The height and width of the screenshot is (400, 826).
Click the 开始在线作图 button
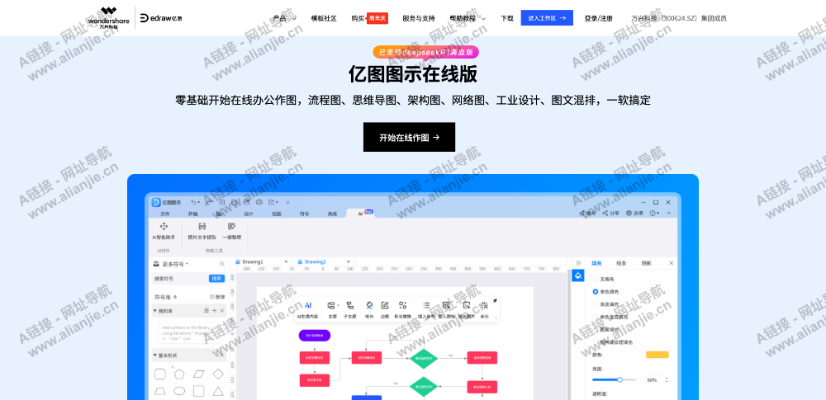tap(410, 138)
